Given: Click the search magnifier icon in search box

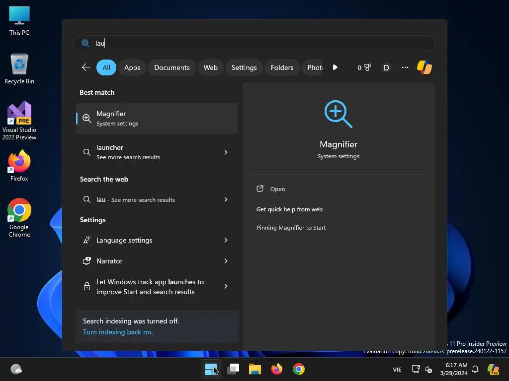Looking at the screenshot, I should pyautogui.click(x=85, y=43).
